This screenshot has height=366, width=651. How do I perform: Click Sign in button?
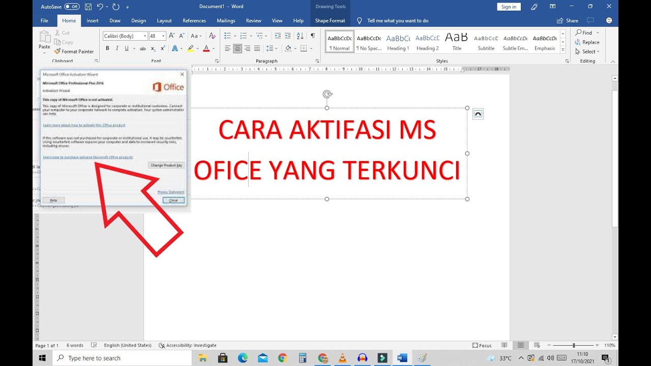(509, 7)
